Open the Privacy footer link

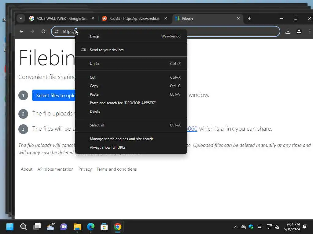[85, 169]
